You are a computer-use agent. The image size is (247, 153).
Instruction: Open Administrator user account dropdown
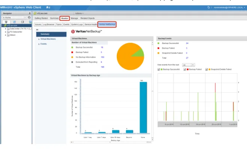click(229, 7)
